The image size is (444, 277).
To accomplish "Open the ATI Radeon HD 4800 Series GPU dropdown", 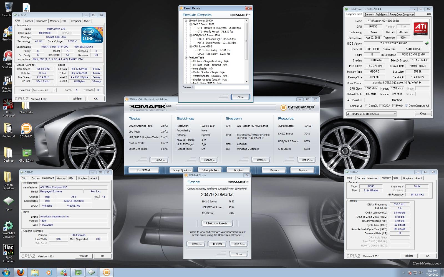I will [371, 114].
